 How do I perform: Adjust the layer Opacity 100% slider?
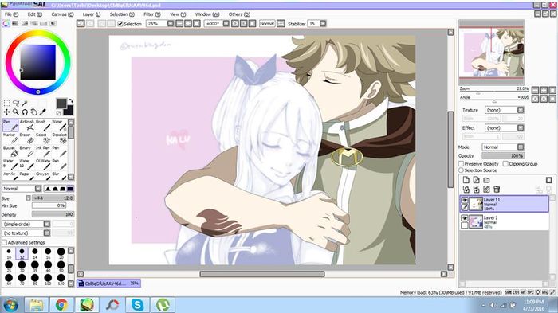tap(502, 156)
